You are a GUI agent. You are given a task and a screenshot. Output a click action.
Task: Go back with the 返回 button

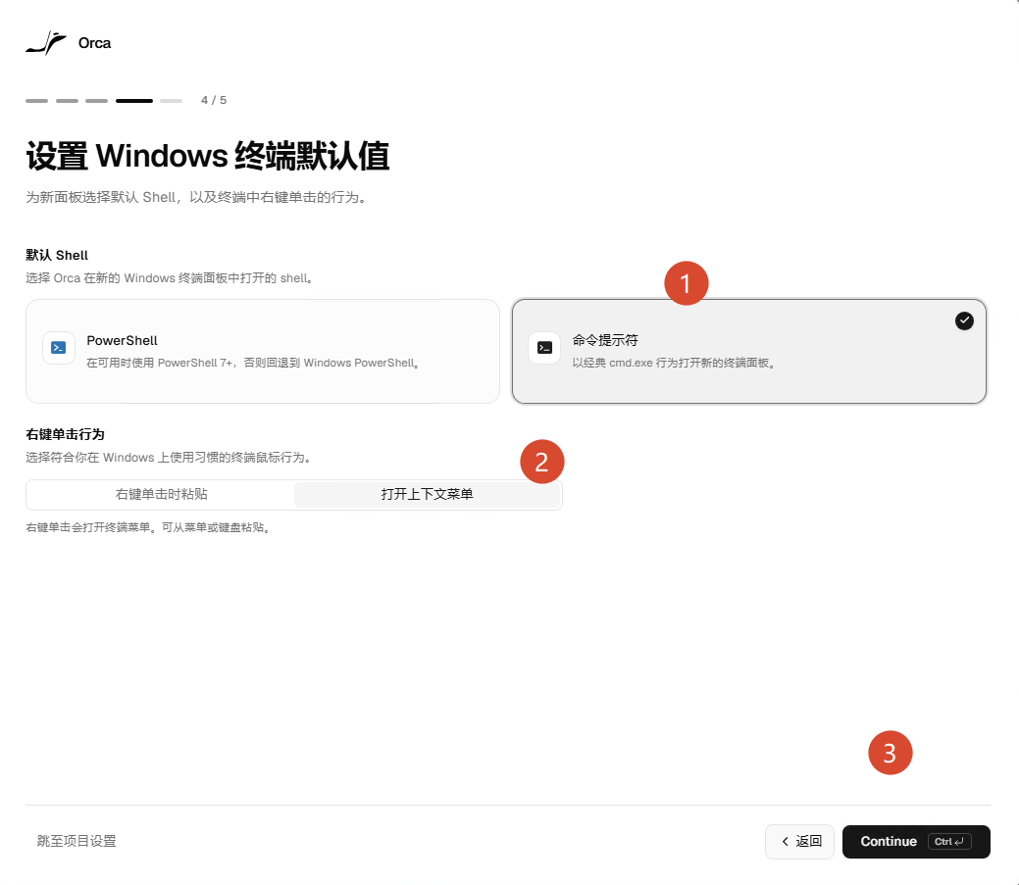800,842
